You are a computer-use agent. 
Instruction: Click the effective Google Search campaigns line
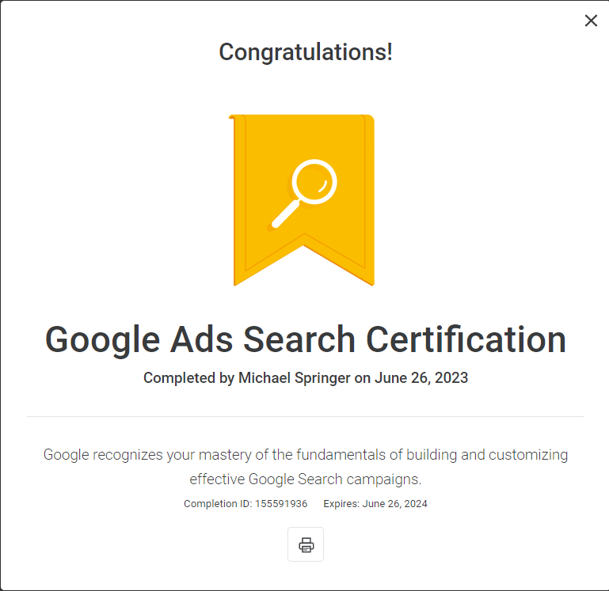[x=306, y=479]
